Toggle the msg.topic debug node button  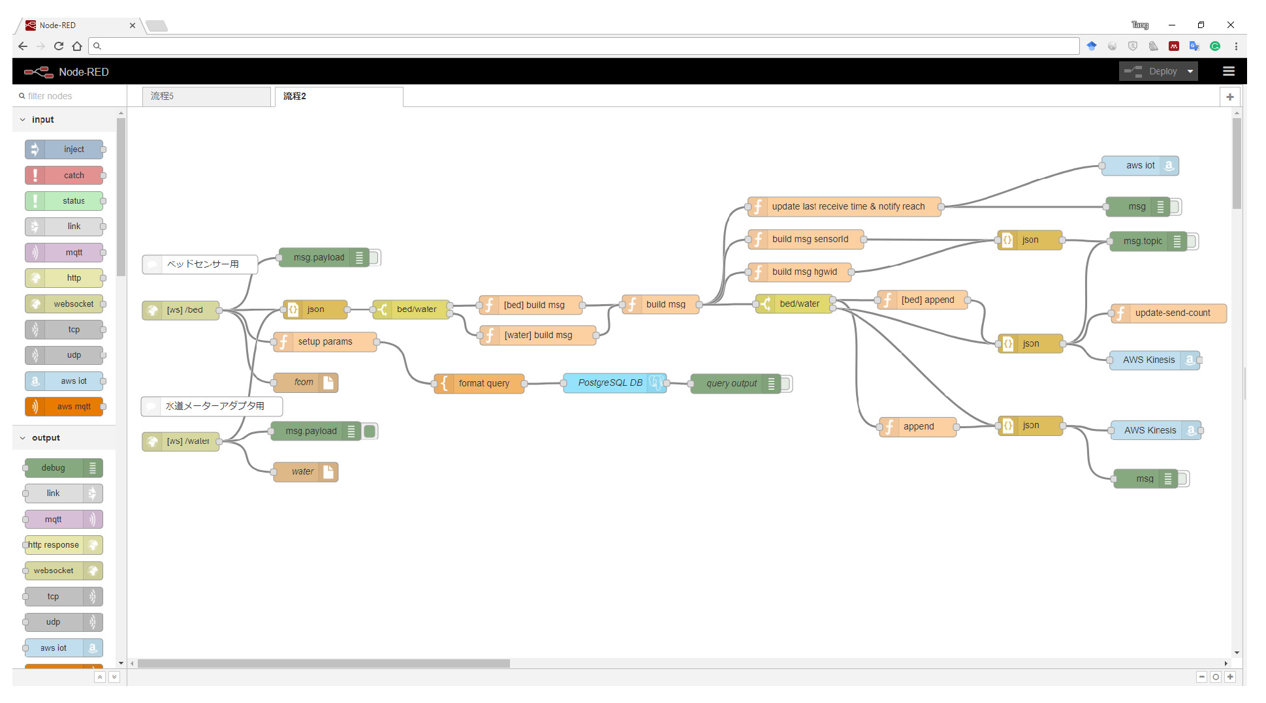tap(1192, 242)
